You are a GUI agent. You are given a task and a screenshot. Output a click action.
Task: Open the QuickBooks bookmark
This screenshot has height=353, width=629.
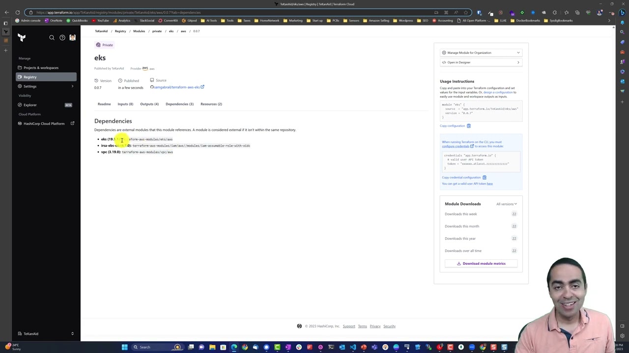(77, 21)
